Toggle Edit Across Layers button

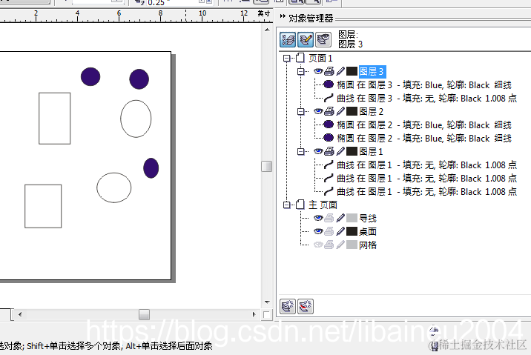click(306, 39)
